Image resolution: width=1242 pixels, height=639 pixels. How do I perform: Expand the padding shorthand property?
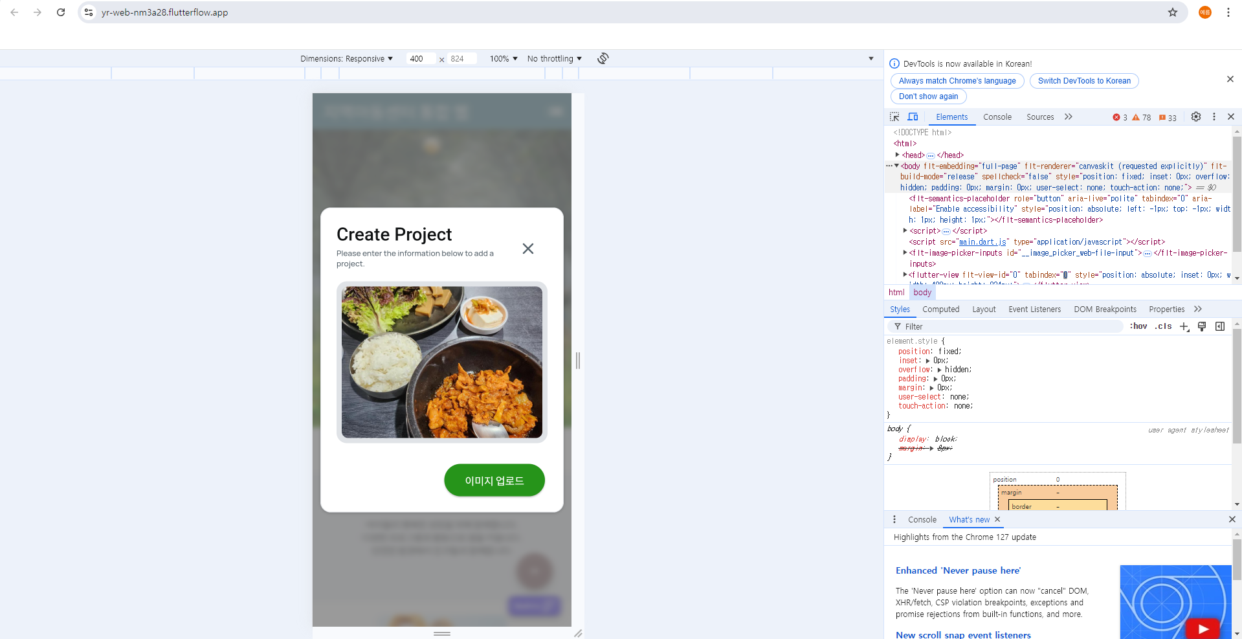pos(935,379)
